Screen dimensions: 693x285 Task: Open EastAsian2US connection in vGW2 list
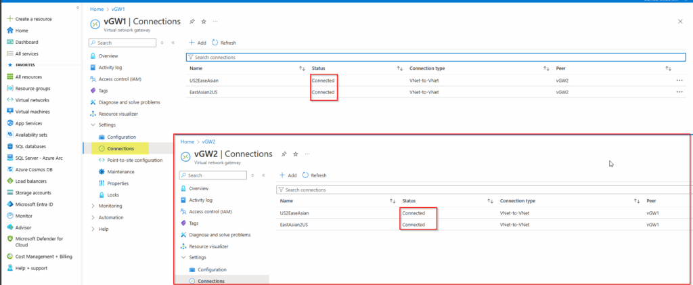[x=294, y=225]
